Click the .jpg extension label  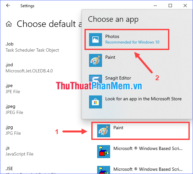click(9, 127)
